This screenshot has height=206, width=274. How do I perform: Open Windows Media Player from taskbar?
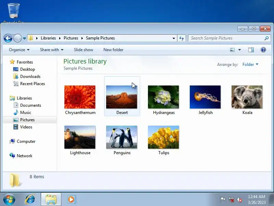point(71,199)
